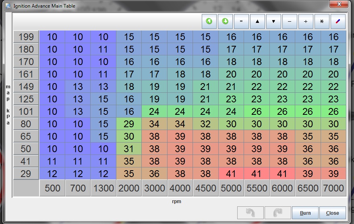Select the 41 kPa row header
The height and width of the screenshot is (224, 354).
pyautogui.click(x=26, y=161)
